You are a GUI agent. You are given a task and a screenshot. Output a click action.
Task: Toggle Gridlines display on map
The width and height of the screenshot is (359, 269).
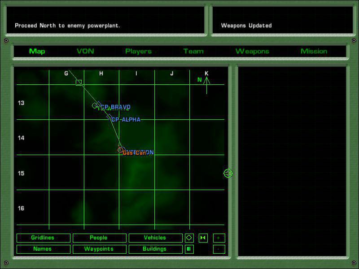tap(43, 238)
